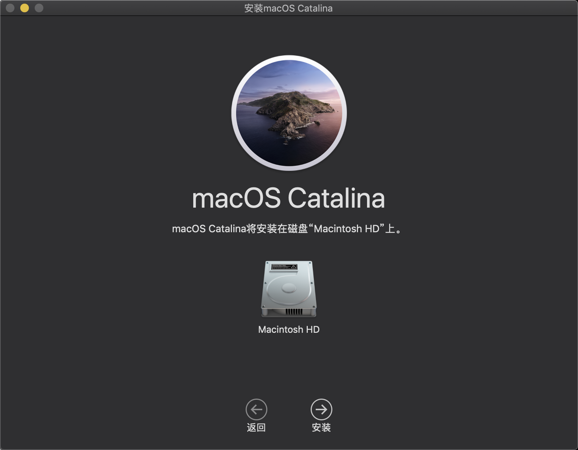Click the warning sticker on the drive icon
Image resolution: width=578 pixels, height=450 pixels.
coord(284,267)
